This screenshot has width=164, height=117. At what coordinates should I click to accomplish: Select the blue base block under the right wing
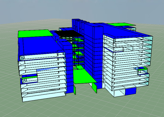pyautogui.click(x=131, y=91)
